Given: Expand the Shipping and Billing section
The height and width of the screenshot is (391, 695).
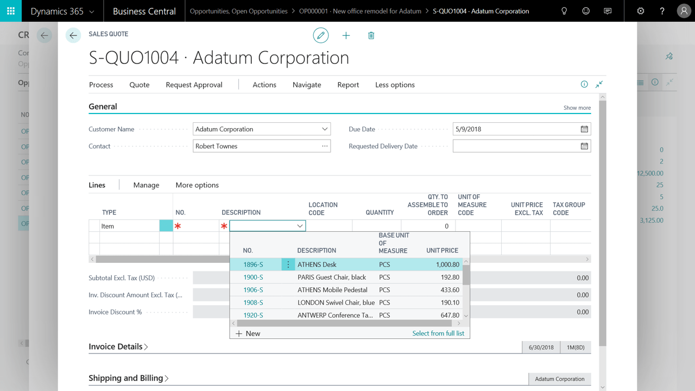Looking at the screenshot, I should pos(129,378).
